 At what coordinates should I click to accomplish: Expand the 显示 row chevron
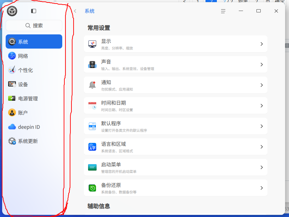click(262, 44)
